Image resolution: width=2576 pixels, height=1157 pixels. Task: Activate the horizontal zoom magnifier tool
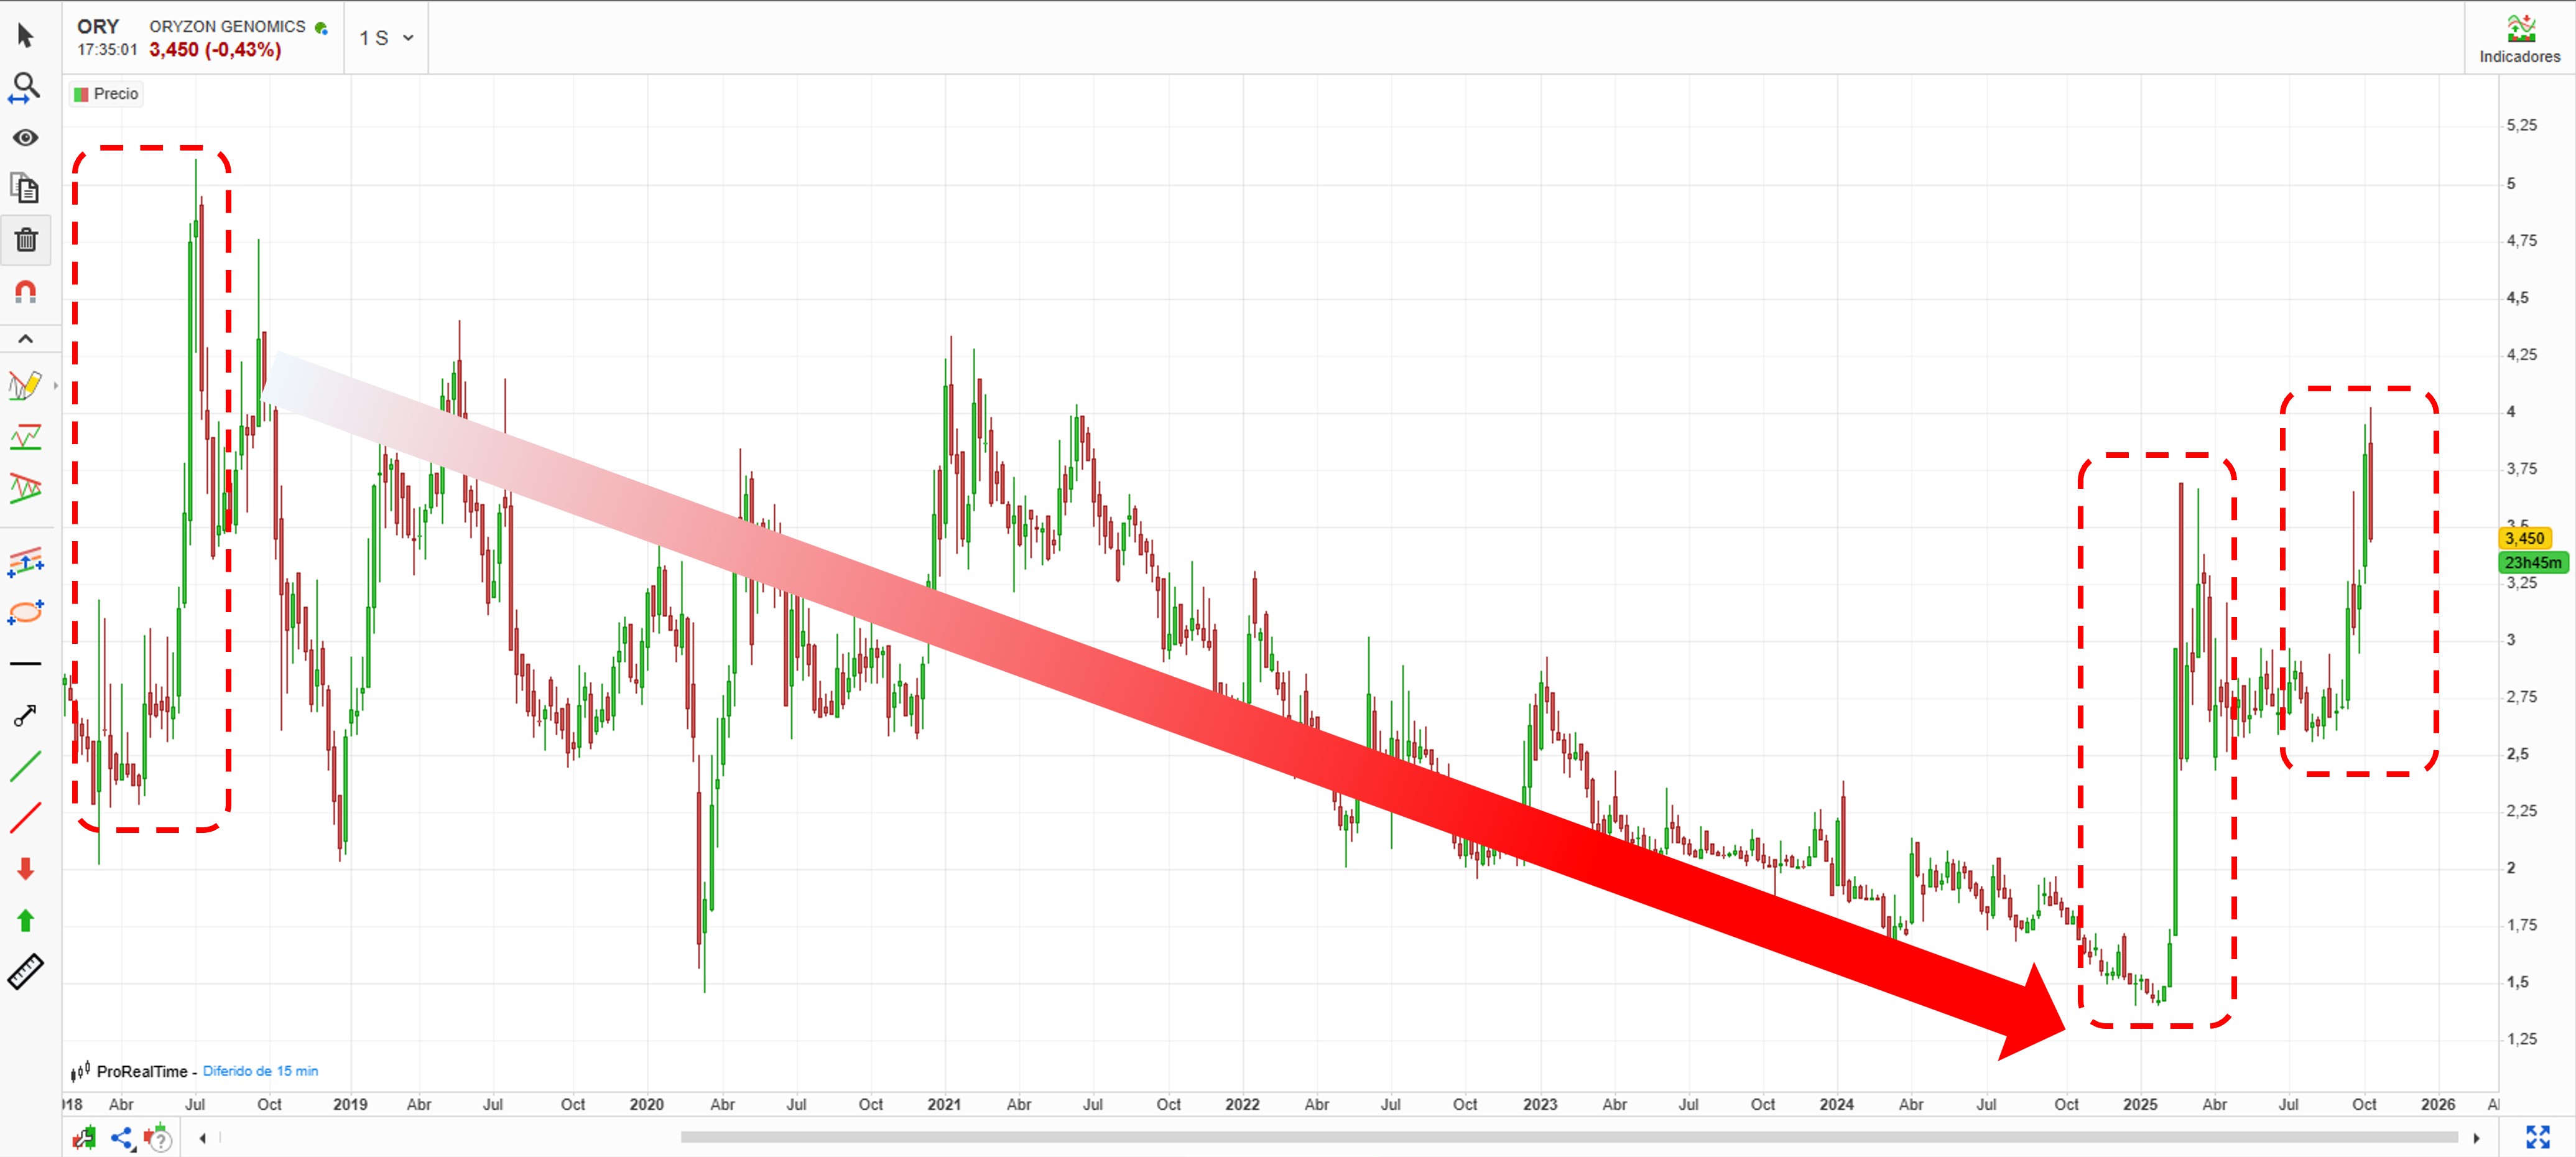click(x=25, y=88)
